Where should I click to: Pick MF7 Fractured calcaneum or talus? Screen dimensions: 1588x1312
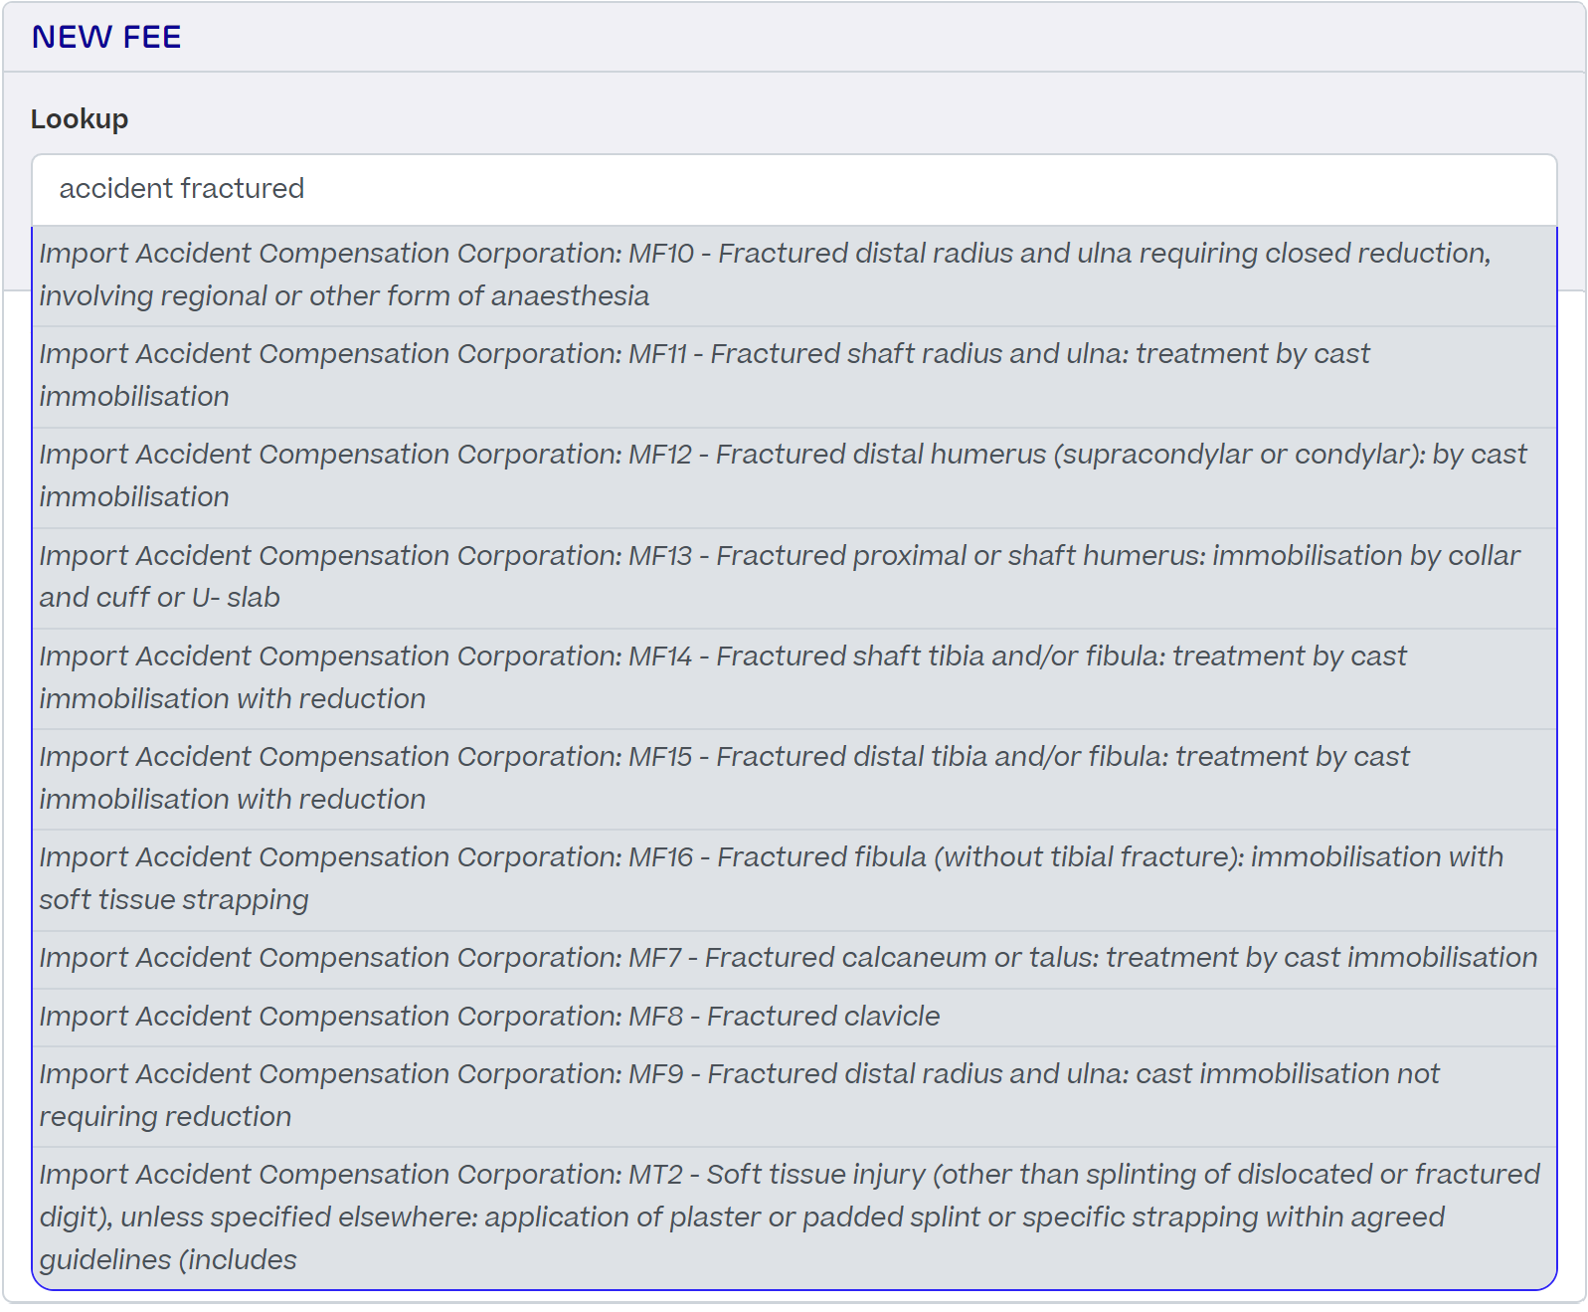pos(794,959)
